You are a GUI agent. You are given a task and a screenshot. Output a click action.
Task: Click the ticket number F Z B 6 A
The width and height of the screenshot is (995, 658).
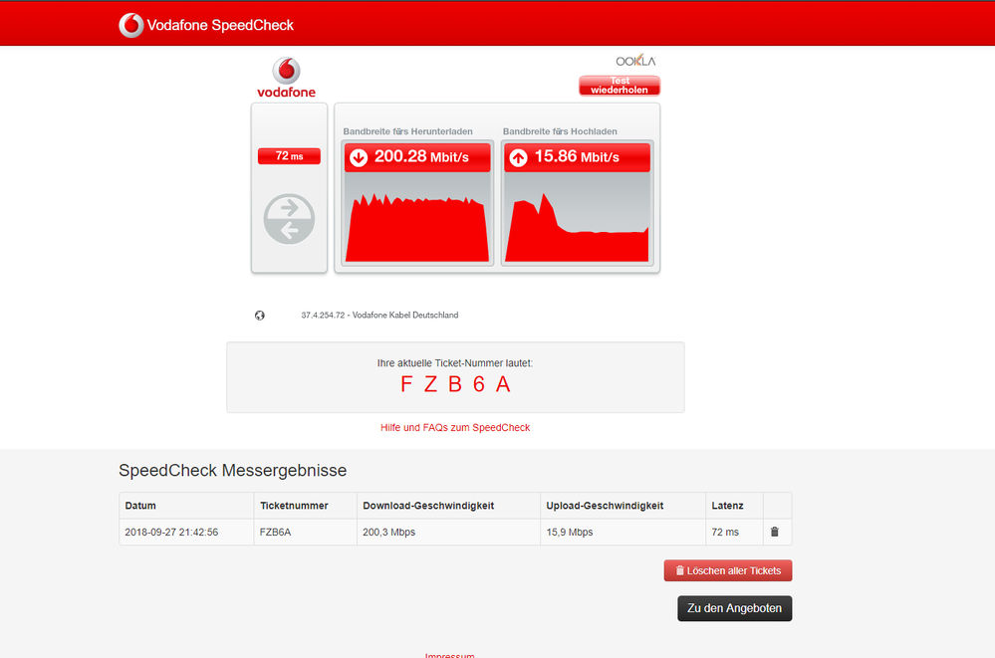coord(455,384)
